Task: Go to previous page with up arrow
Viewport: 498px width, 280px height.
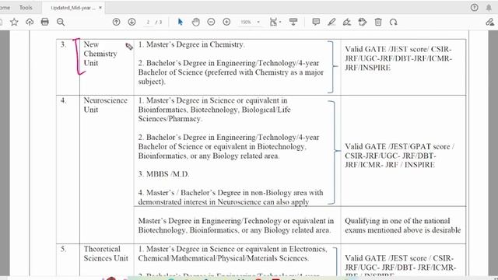Action: 116,22
